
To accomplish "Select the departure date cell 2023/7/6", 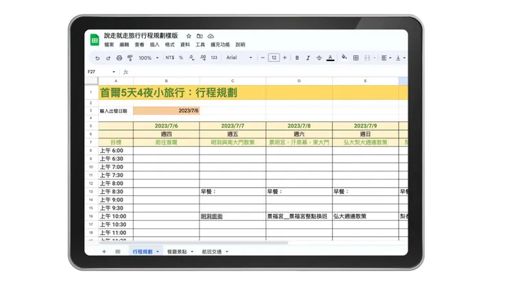I will click(x=166, y=110).
